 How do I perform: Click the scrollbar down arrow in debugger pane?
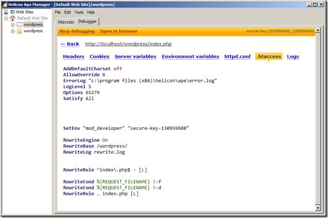tap(318, 205)
